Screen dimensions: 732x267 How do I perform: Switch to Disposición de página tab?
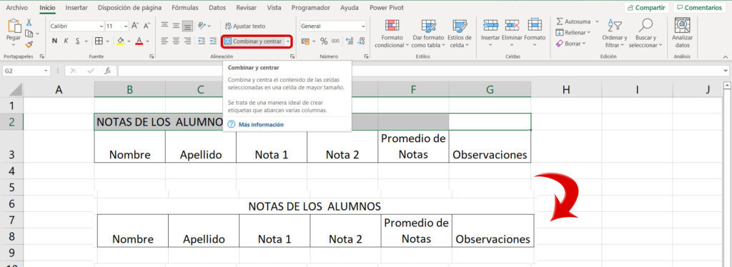coord(130,7)
